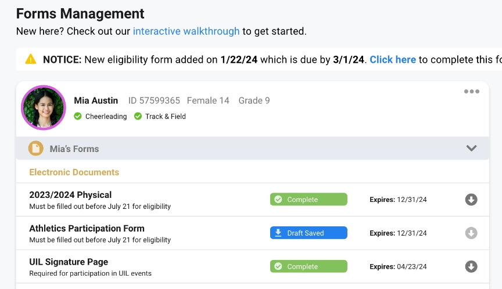
Task: Click the Mia's Forms document icon
Action: tap(36, 149)
